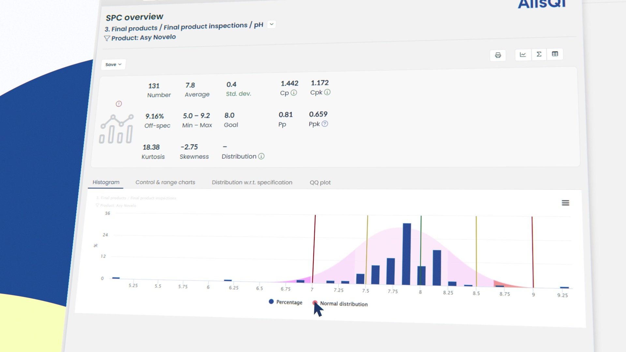Expand the pH measurement selector chevron
626x352 pixels.
point(271,24)
